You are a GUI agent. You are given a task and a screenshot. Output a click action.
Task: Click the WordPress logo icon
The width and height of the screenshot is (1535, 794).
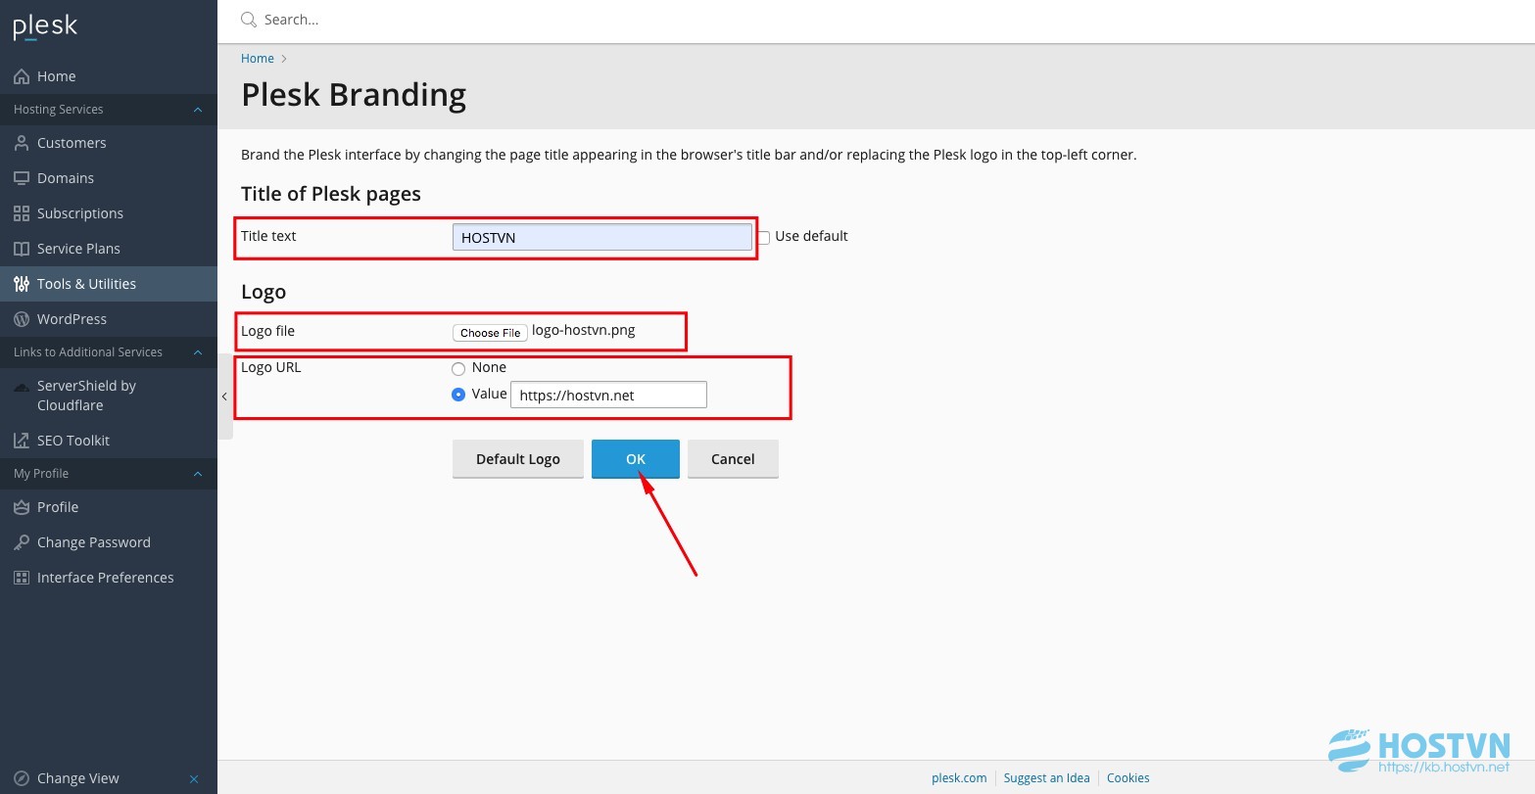click(x=22, y=319)
